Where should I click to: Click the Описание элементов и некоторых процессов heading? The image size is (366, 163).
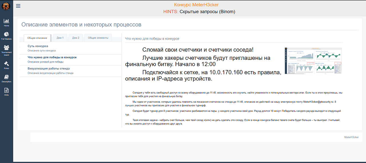tap(81, 25)
